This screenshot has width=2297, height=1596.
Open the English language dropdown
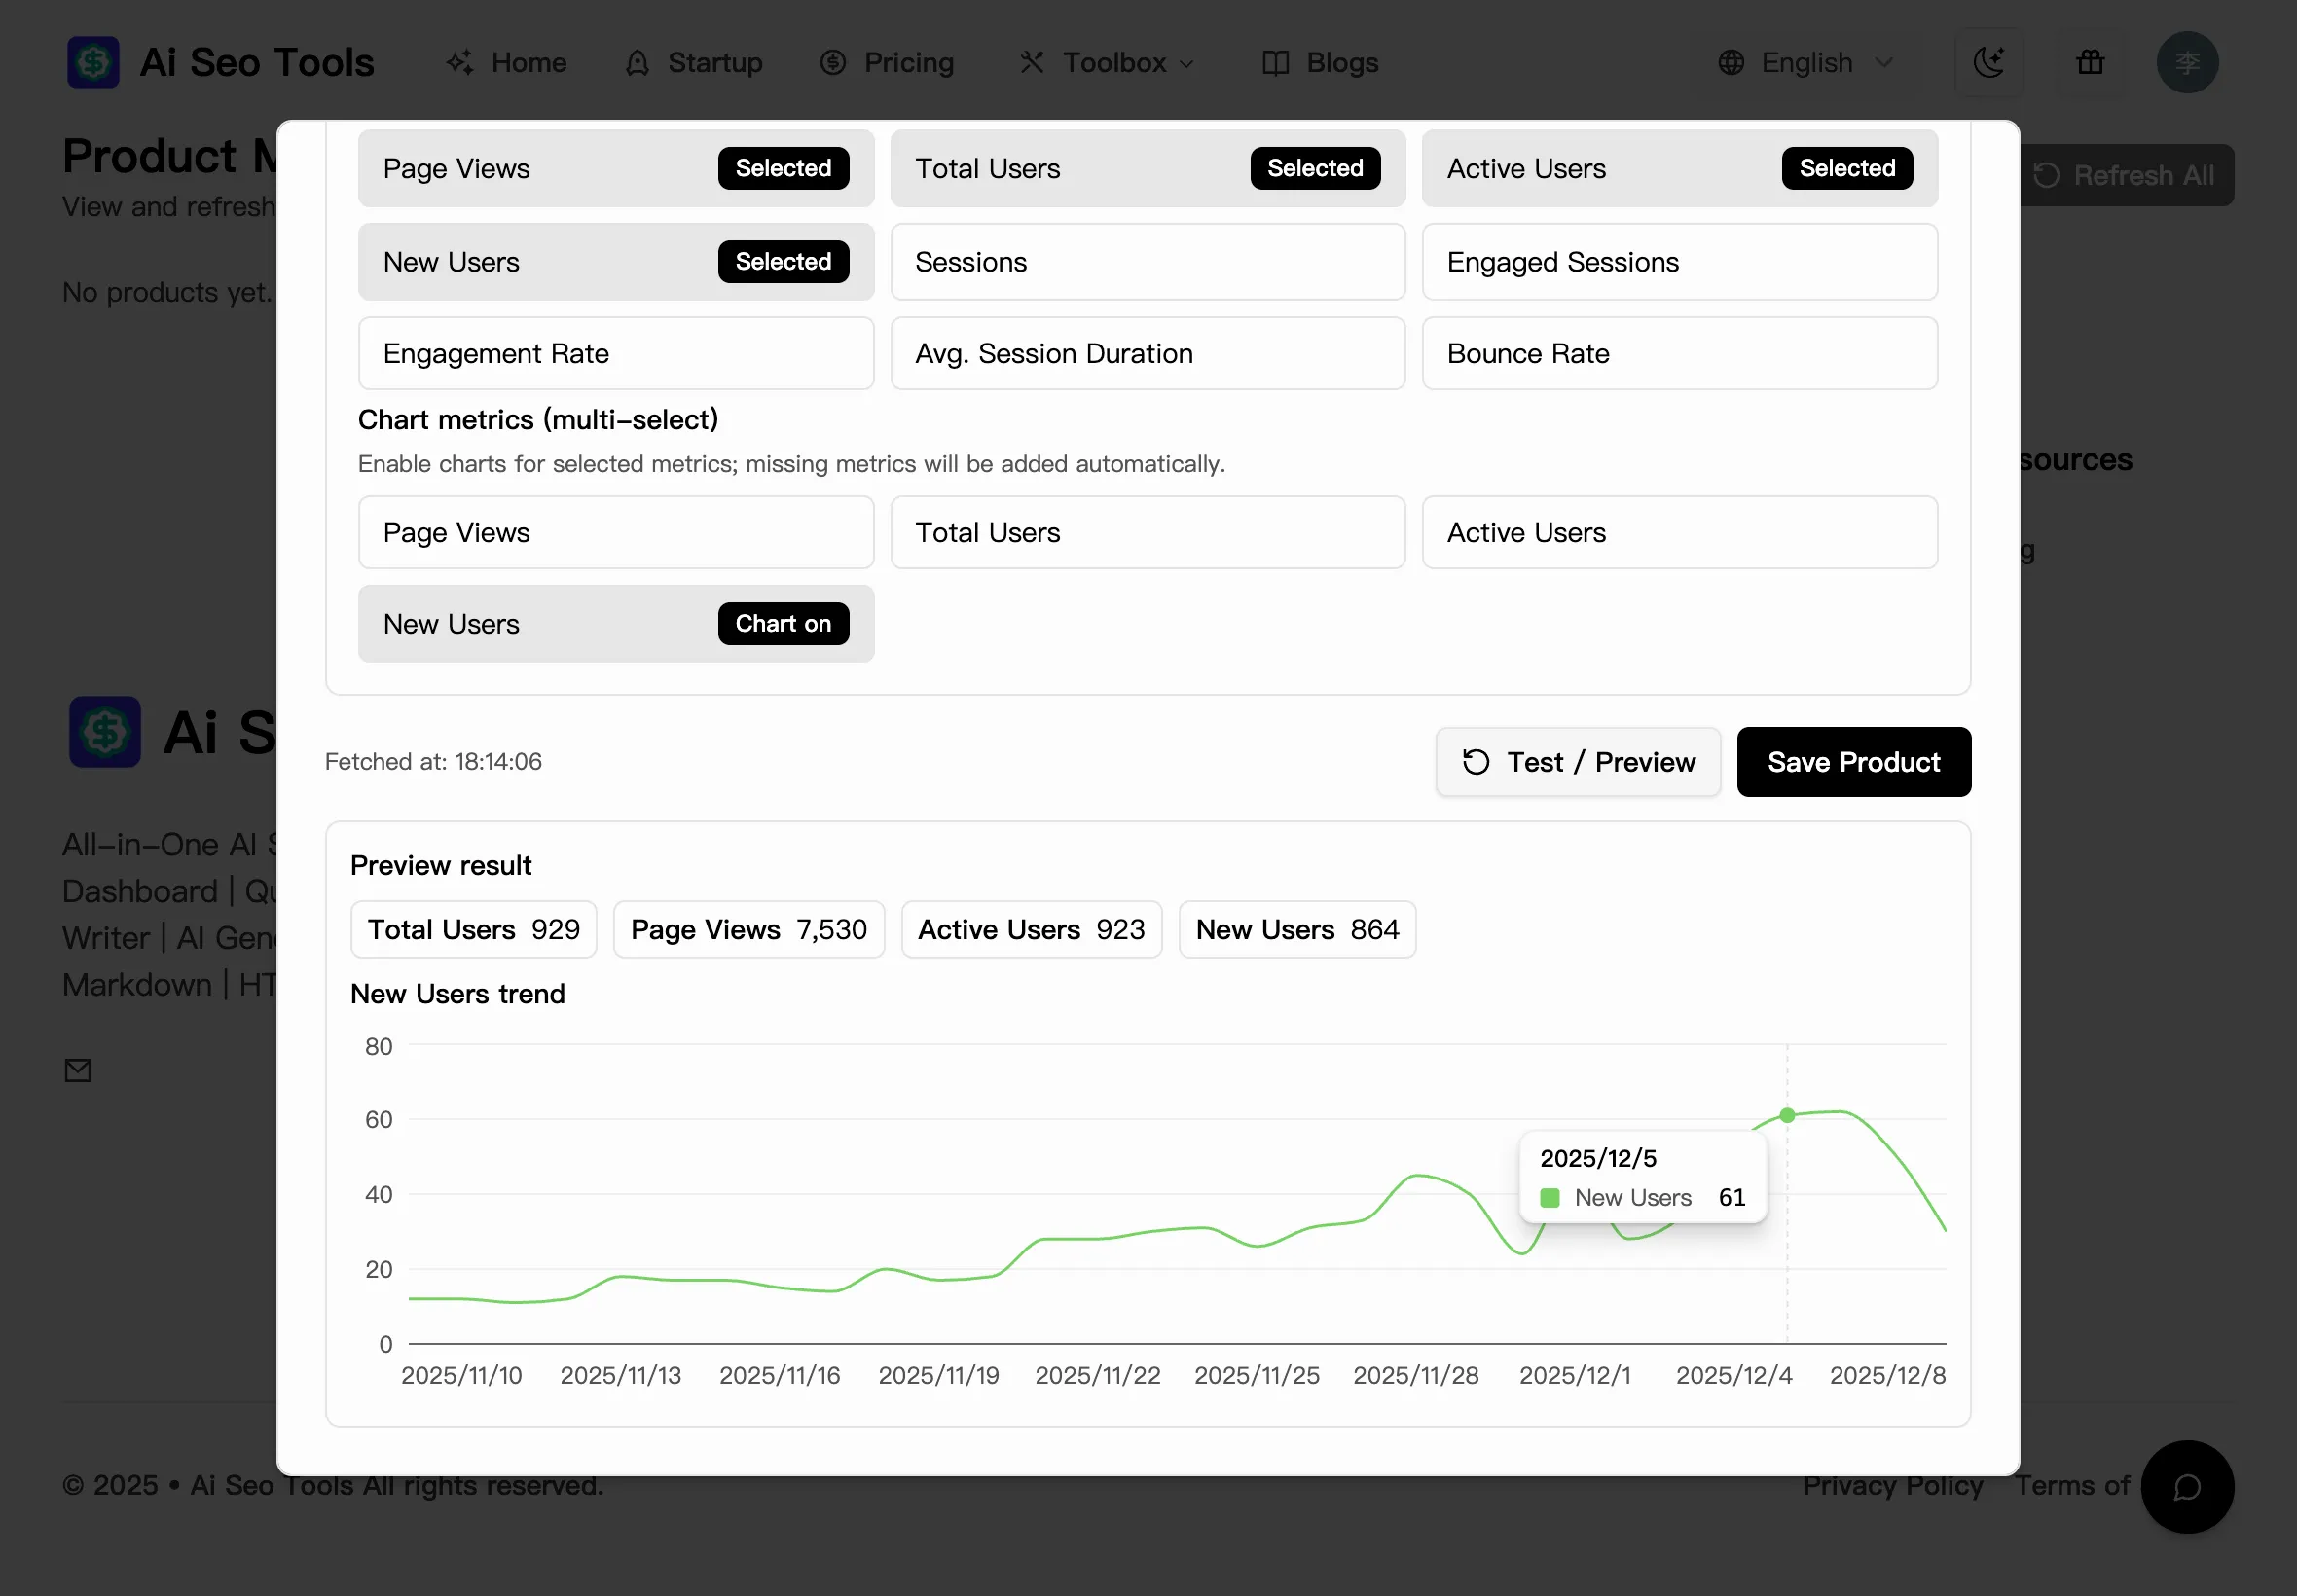tap(1806, 62)
